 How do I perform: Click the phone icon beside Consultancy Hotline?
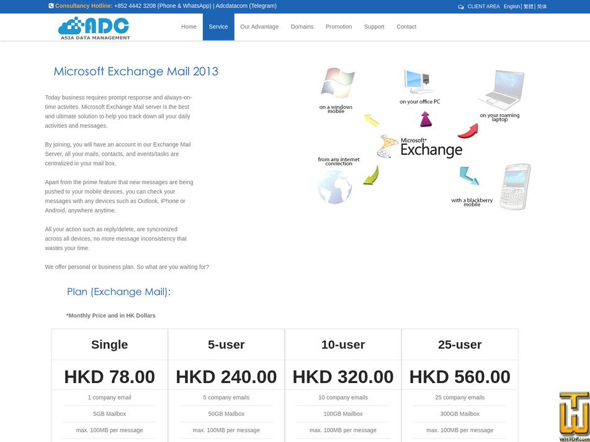tap(51, 6)
